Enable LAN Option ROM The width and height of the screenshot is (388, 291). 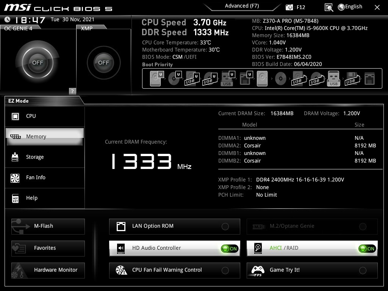[x=174, y=226]
